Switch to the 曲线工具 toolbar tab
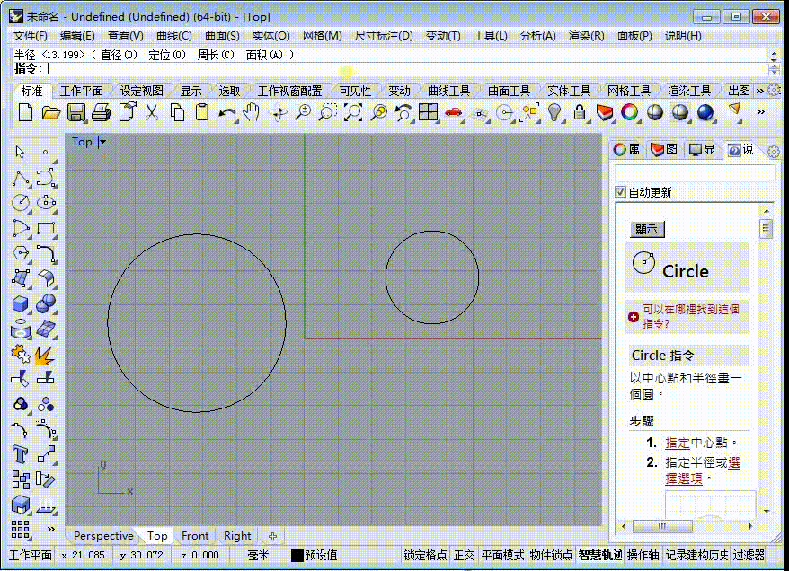Viewport: 789px width, 571px height. [x=448, y=91]
